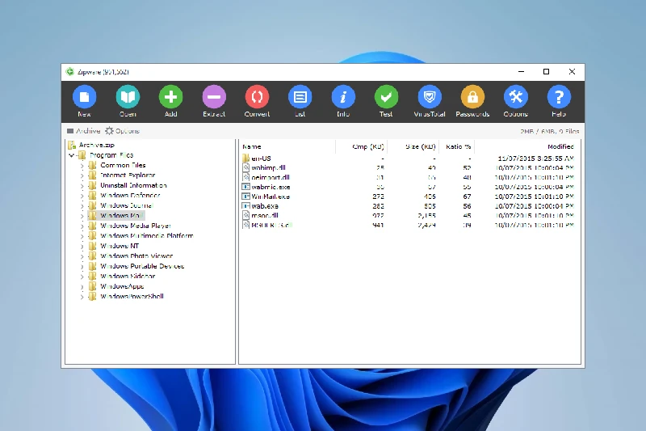Click the wabimp.dll file icon
Viewport: 646px width, 431px height.
point(245,168)
